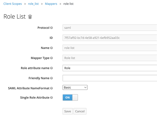157x120 pixels.
Task: Select the read-only ID field
Action: (x=110, y=38)
